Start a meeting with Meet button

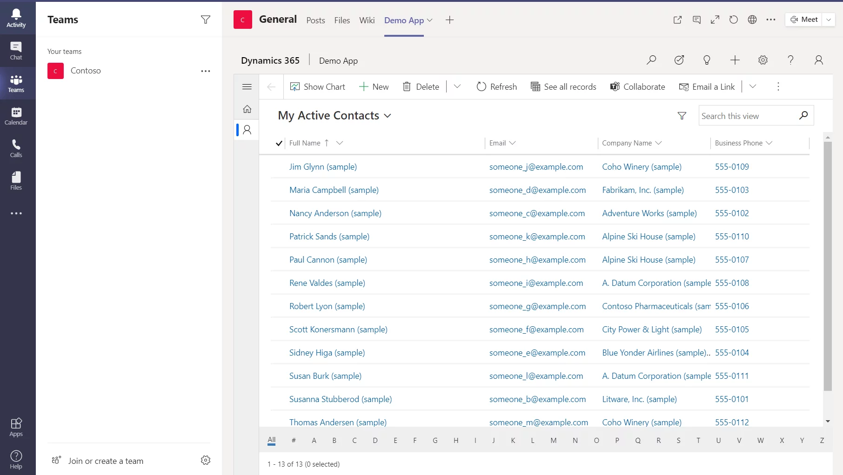click(804, 20)
